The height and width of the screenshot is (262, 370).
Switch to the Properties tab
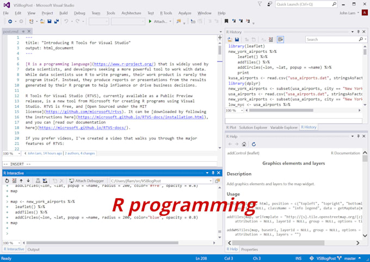(x=249, y=249)
